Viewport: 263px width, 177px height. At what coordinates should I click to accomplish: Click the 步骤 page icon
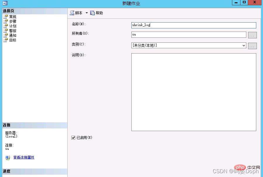(x=5, y=21)
